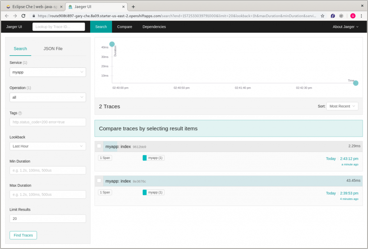
Task: Click the Find Traces button
Action: click(23, 235)
